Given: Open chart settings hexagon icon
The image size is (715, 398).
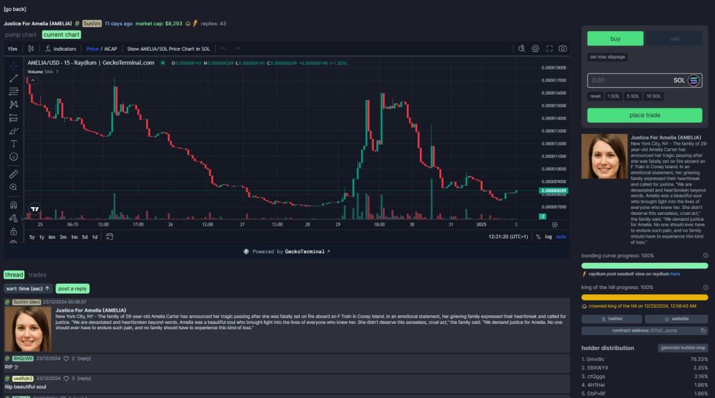Looking at the screenshot, I should pyautogui.click(x=536, y=49).
